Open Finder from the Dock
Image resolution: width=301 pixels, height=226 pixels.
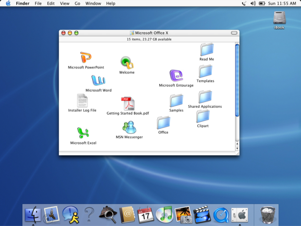33,215
